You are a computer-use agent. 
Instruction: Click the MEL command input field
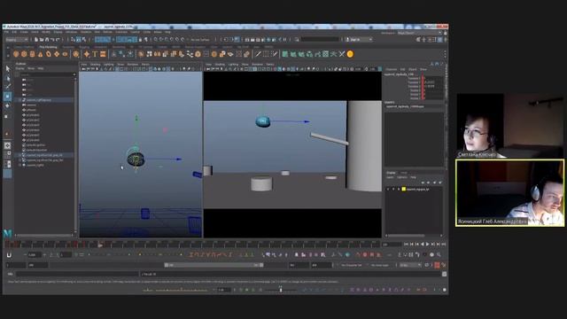tap(77, 274)
